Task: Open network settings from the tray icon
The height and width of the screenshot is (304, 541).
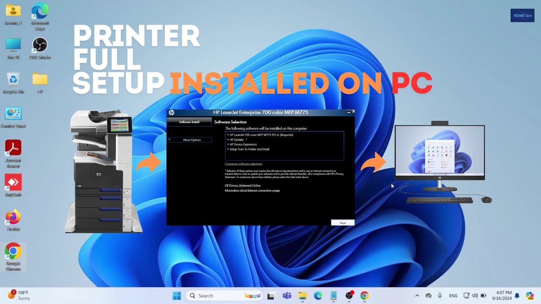Action: tap(466, 296)
